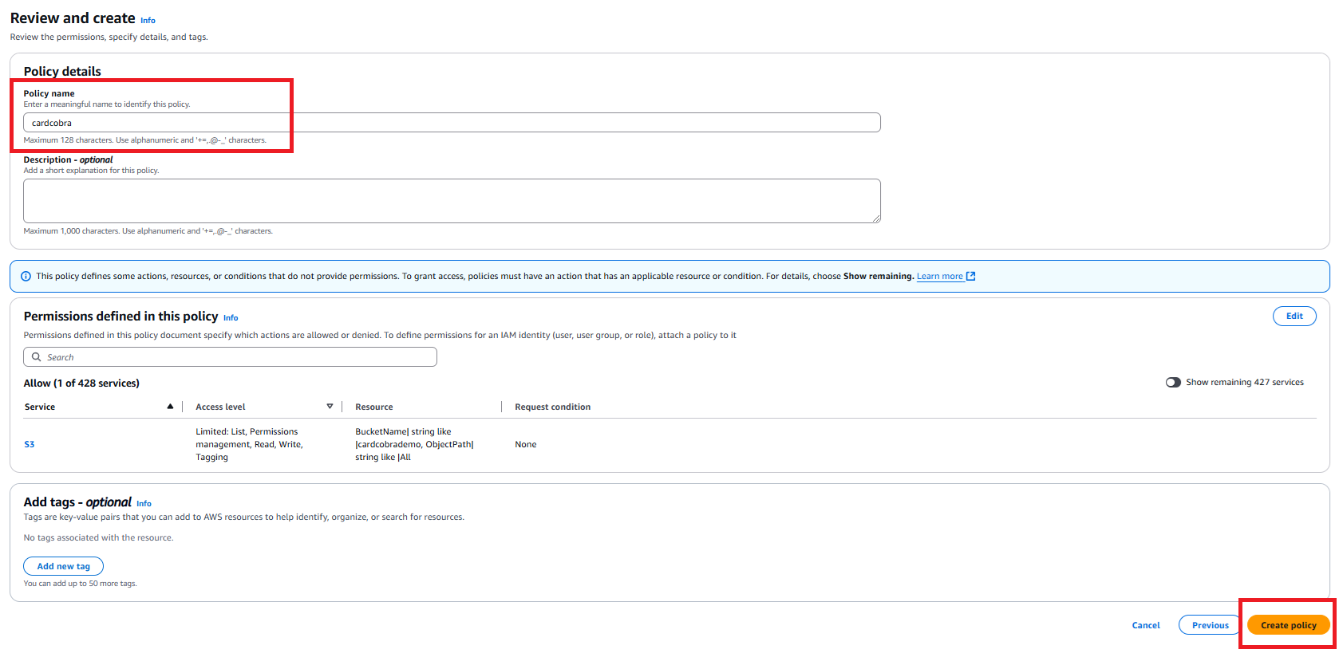Open the S3 service link
The image size is (1339, 657).
pos(30,444)
